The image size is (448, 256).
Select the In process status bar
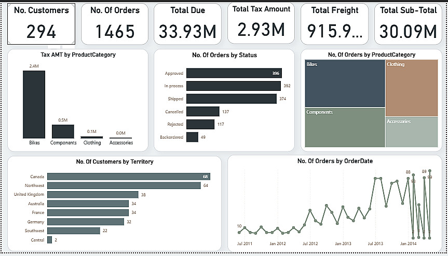(234, 86)
